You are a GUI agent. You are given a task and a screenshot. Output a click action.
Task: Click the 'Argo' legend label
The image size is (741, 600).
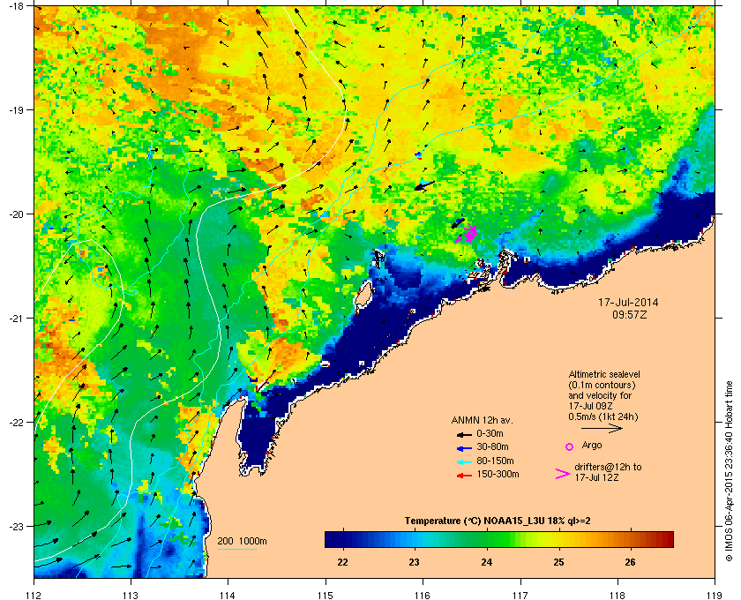point(592,445)
